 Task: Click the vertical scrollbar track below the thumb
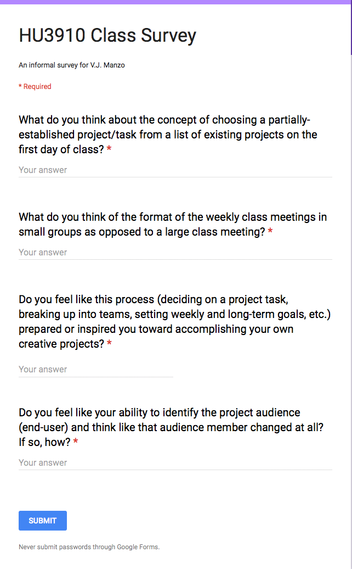click(351, 312)
